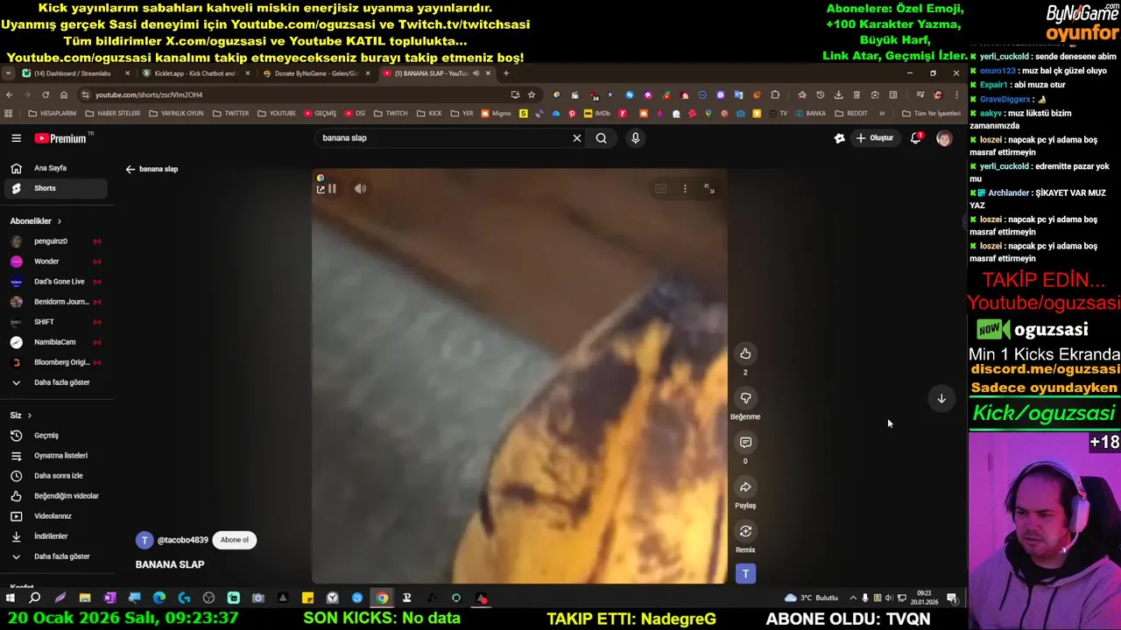This screenshot has width=1121, height=630.
Task: Mute the Shorts video volume
Action: click(x=360, y=189)
